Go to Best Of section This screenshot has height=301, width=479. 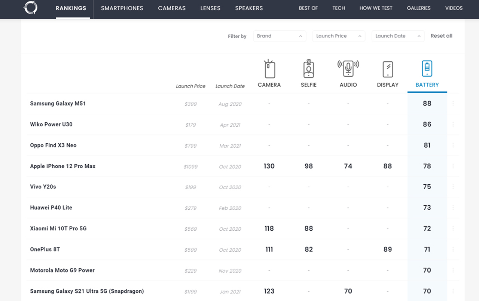[308, 8]
